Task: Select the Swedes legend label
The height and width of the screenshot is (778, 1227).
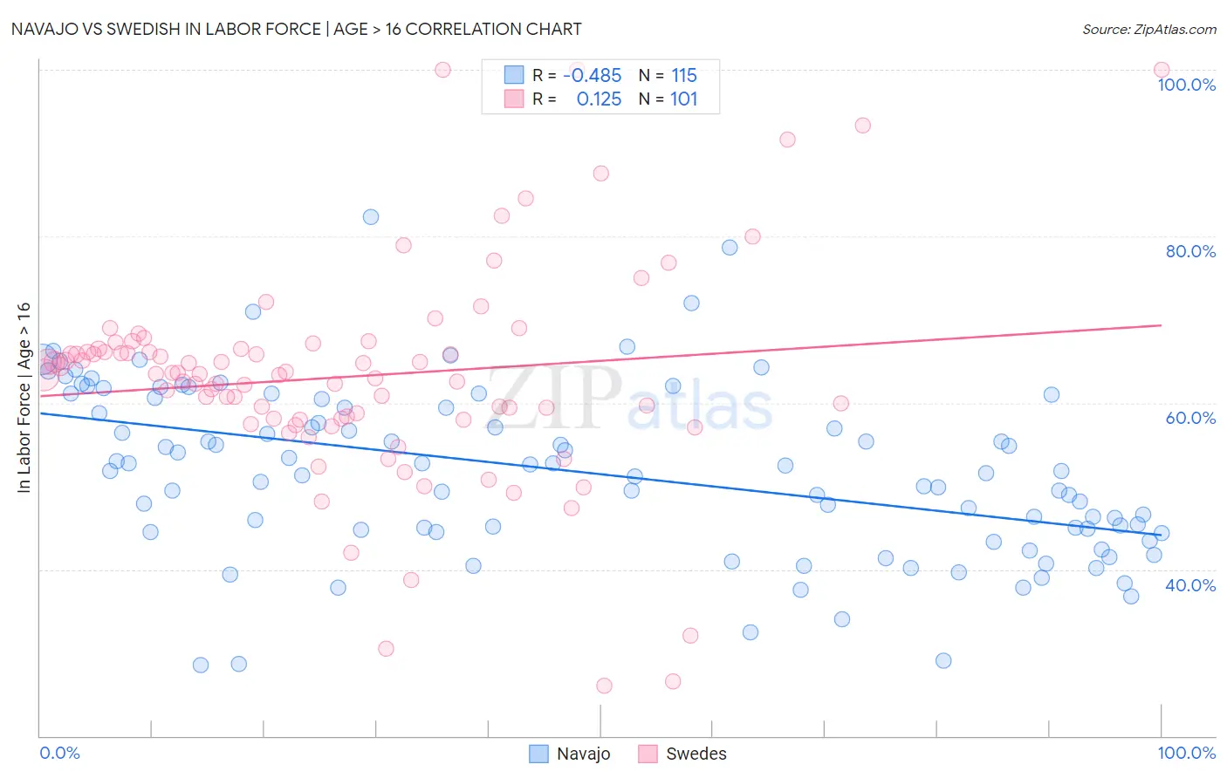Action: pyautogui.click(x=696, y=754)
